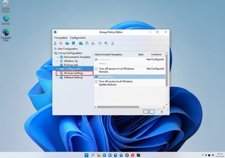This screenshot has height=158, width=225.
Task: Click the Administrative Templates folder icon in tree
Action: (x=62, y=57)
